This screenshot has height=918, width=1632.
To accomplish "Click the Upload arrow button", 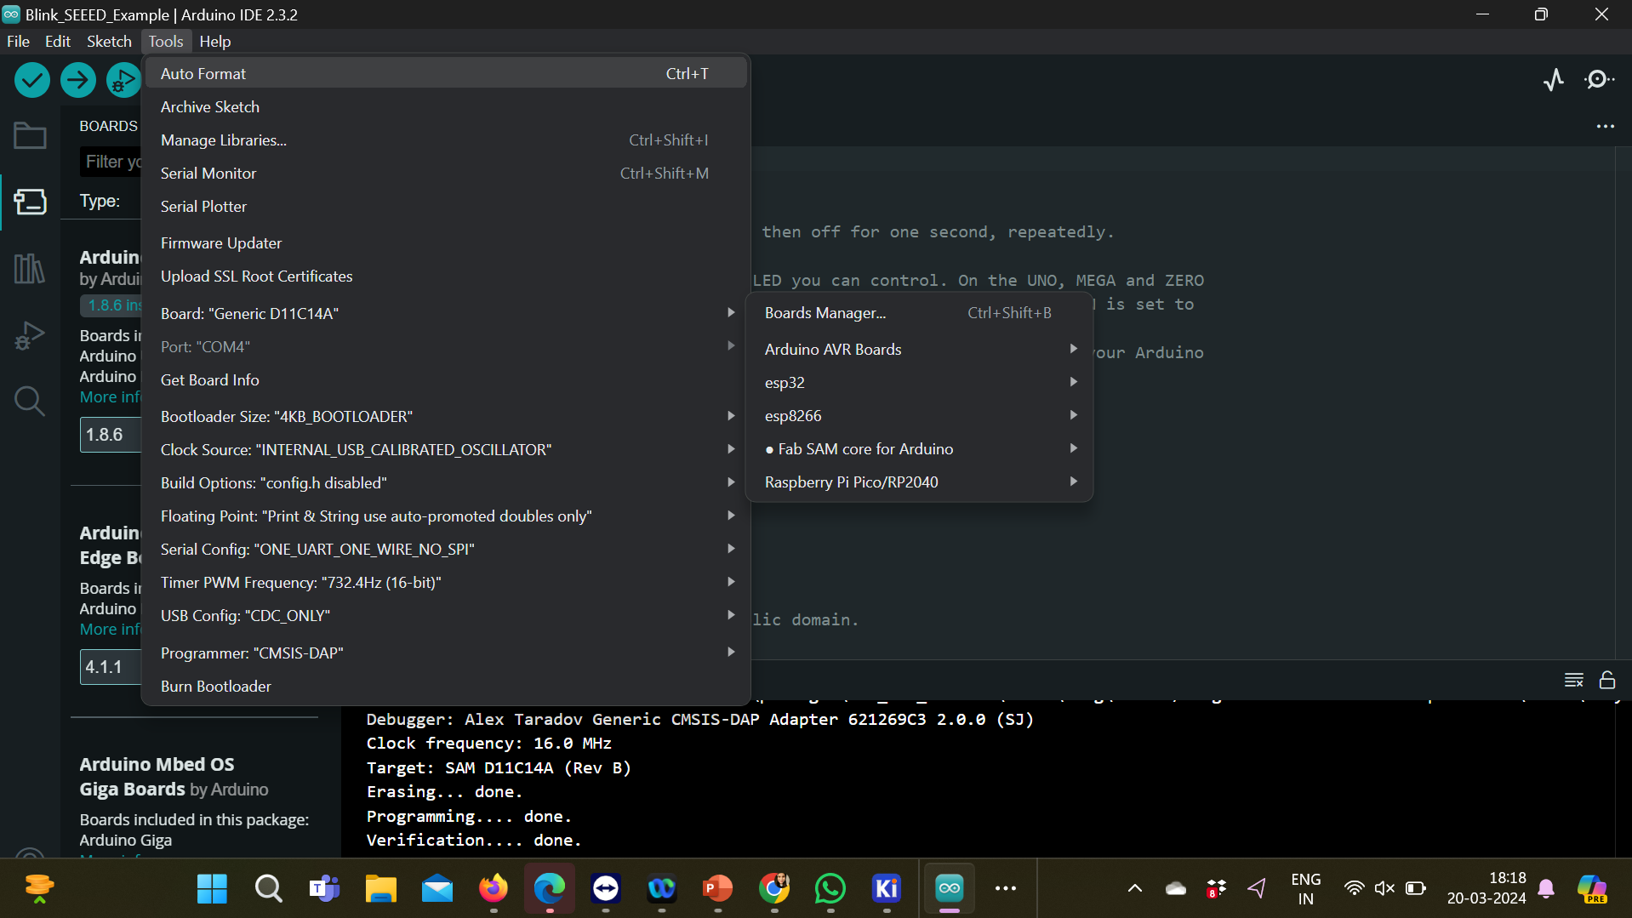I will (77, 80).
